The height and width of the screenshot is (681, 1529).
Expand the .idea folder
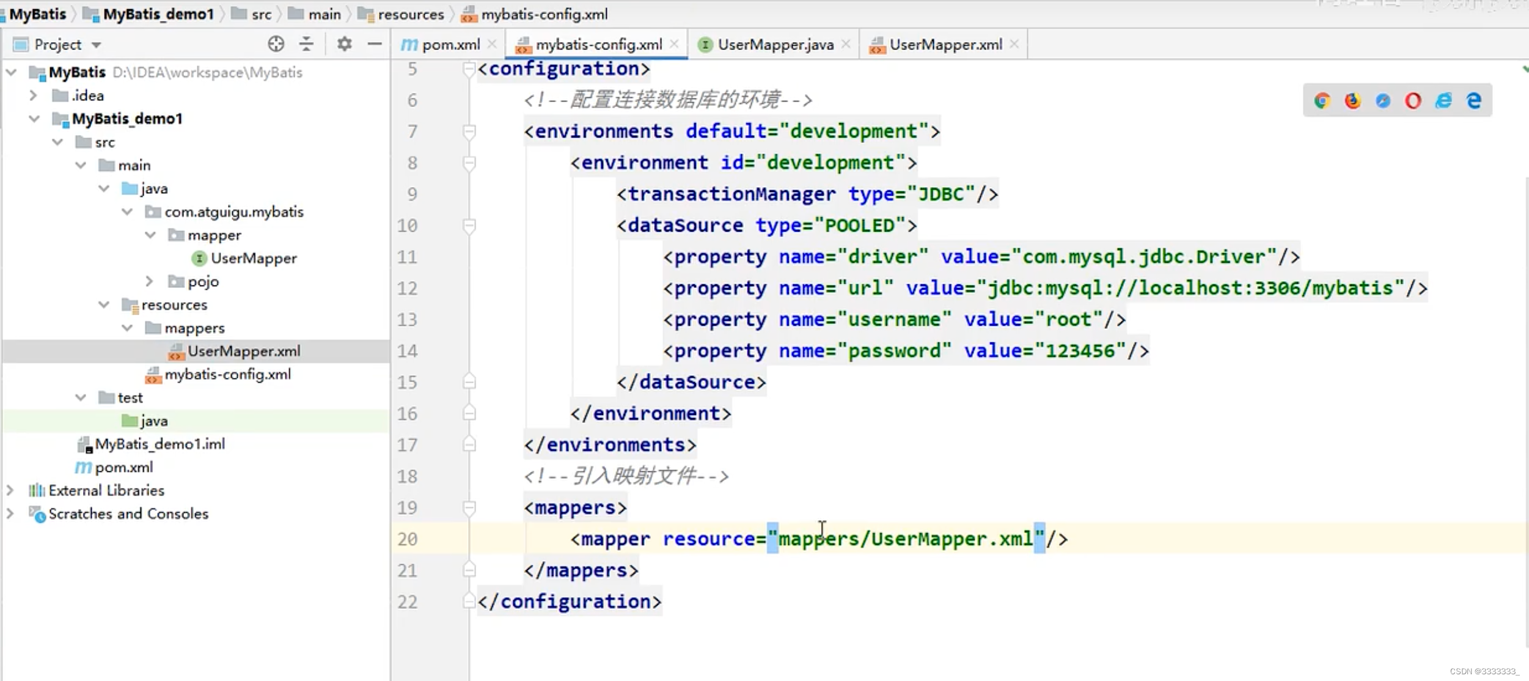34,95
